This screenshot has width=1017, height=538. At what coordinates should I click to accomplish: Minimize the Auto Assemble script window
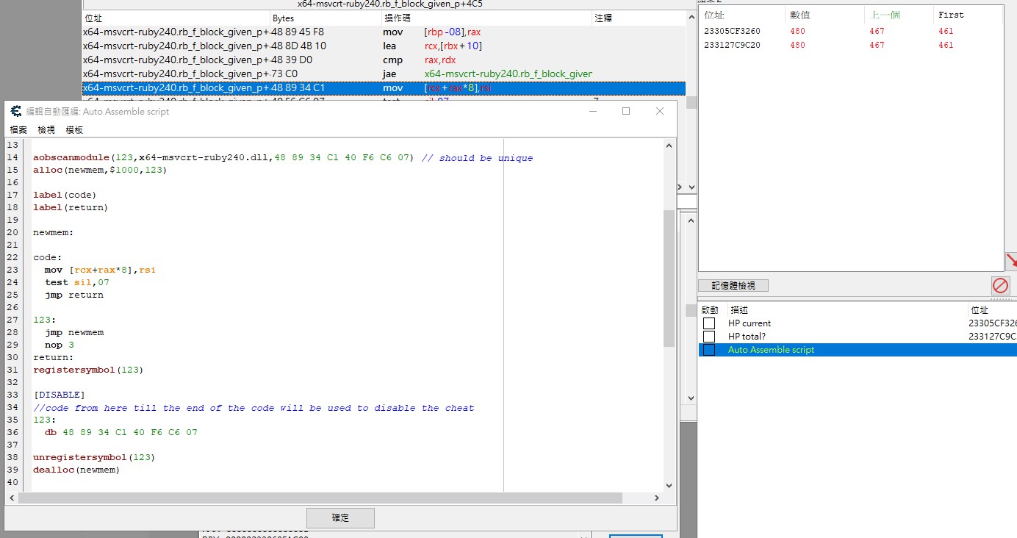[x=592, y=111]
